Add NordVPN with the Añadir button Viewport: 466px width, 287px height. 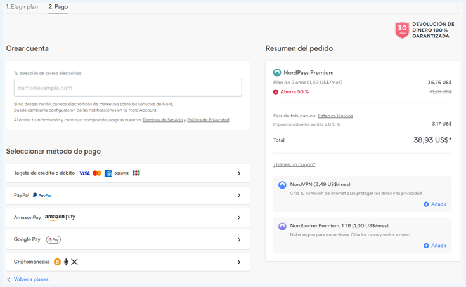pos(435,204)
